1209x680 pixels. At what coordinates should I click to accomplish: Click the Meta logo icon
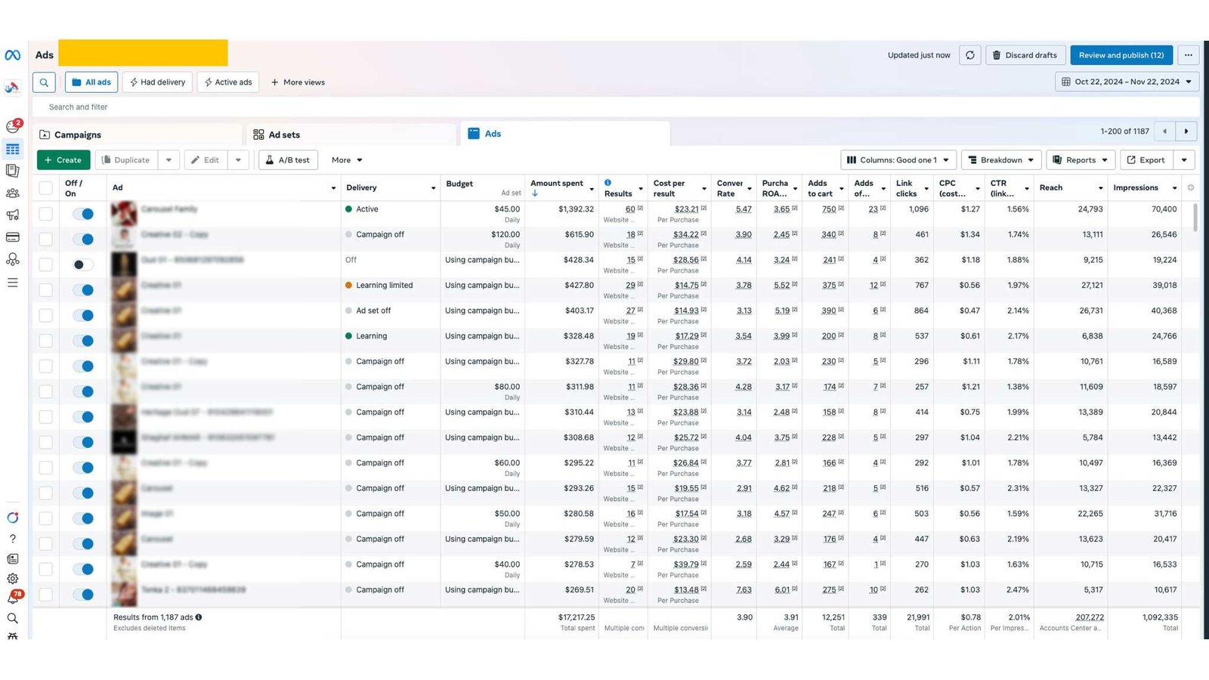pos(12,55)
